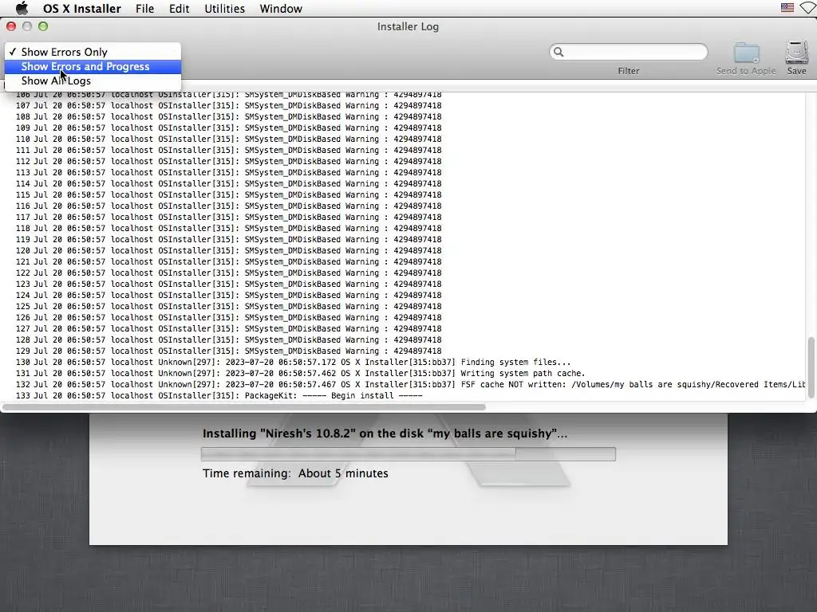Open the US flag input menu
Screen dimensions: 817x612
click(x=787, y=8)
